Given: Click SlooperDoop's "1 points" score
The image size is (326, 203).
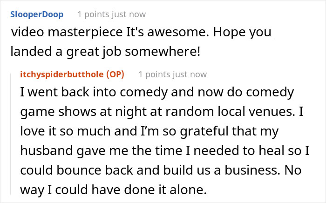Looking at the screenshot, I should pyautogui.click(x=93, y=15).
